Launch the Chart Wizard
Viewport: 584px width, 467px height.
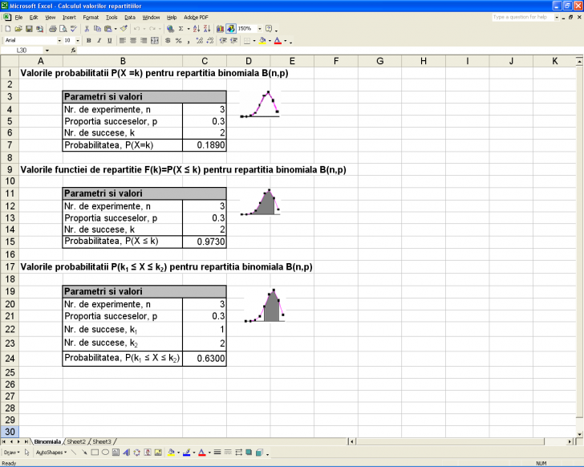click(x=220, y=29)
